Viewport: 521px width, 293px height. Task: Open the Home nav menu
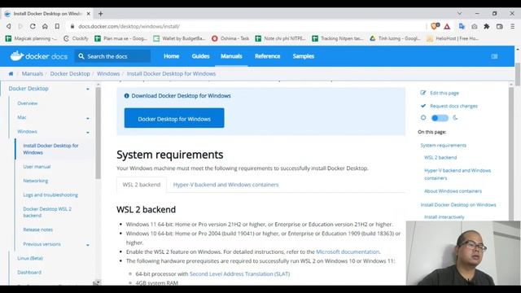tap(172, 56)
